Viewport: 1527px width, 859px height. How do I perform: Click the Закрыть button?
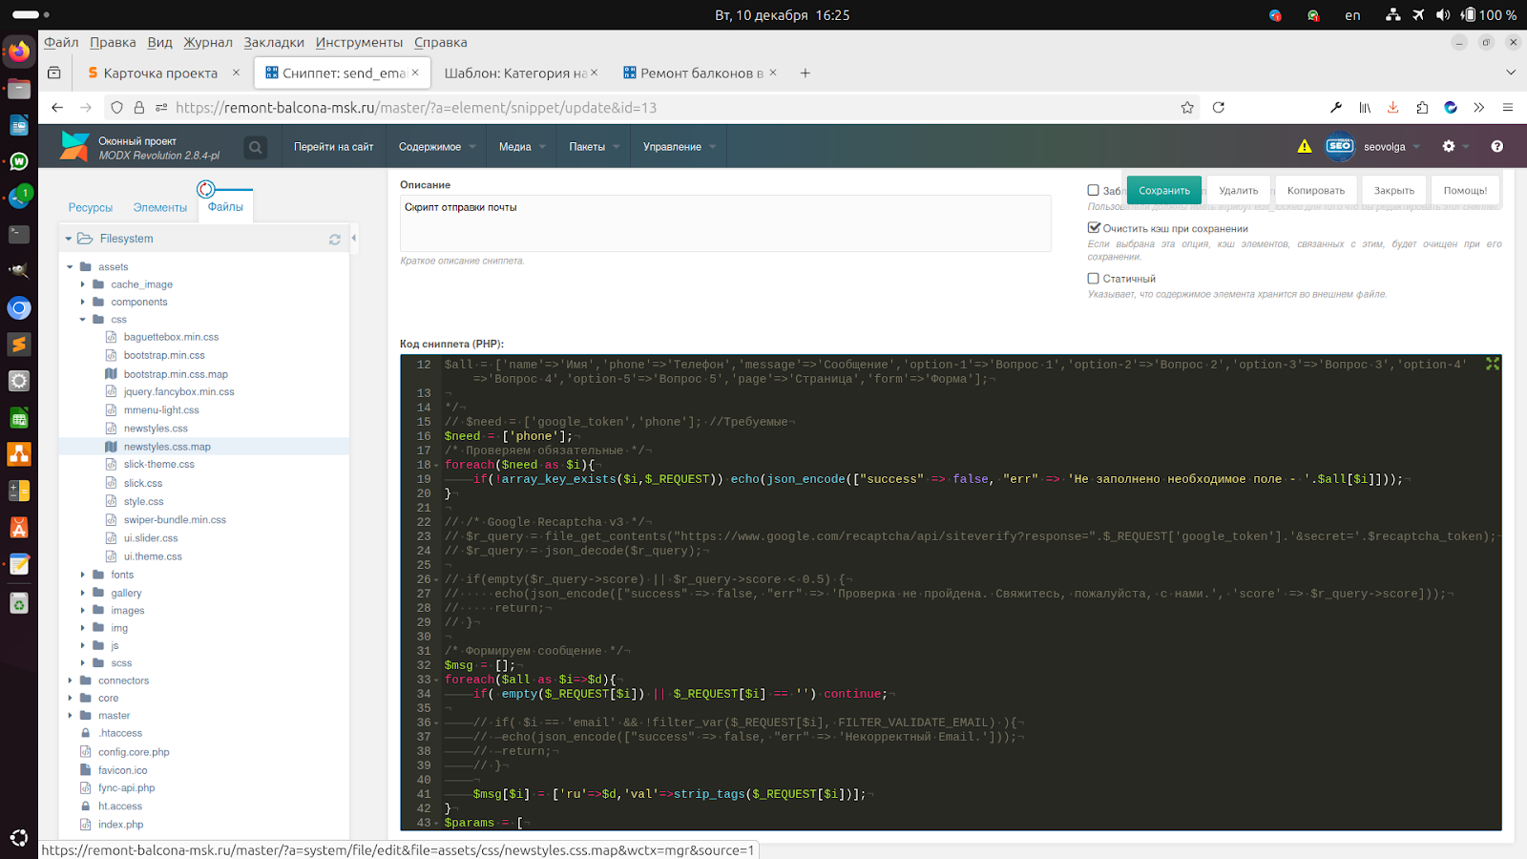[x=1394, y=190]
